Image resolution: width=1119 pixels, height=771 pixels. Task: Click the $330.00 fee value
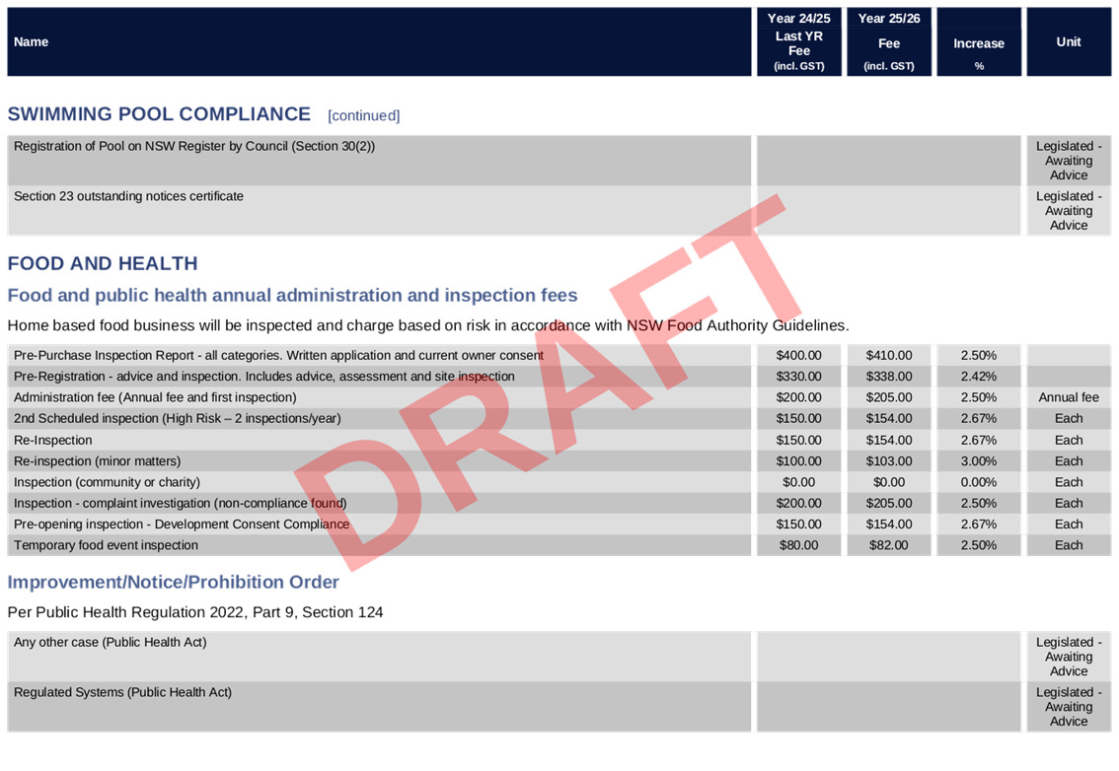click(x=798, y=376)
